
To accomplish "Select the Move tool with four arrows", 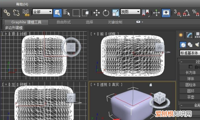I will (x=97, y=13).
